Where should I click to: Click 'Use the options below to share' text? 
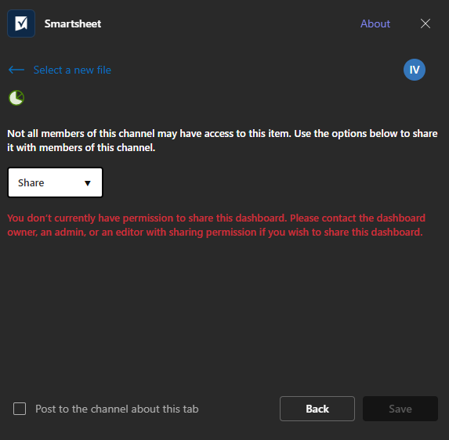pos(366,134)
